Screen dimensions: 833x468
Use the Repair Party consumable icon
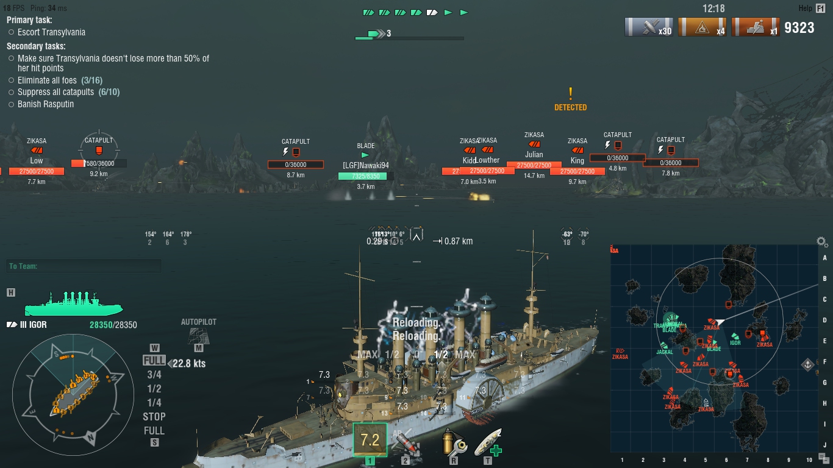click(x=488, y=442)
